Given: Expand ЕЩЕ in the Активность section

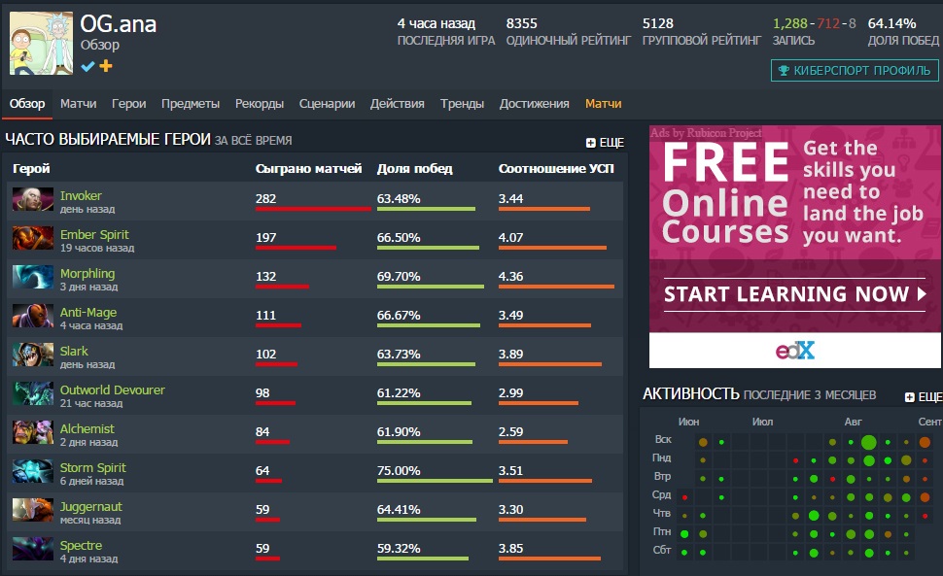Looking at the screenshot, I should tap(924, 397).
